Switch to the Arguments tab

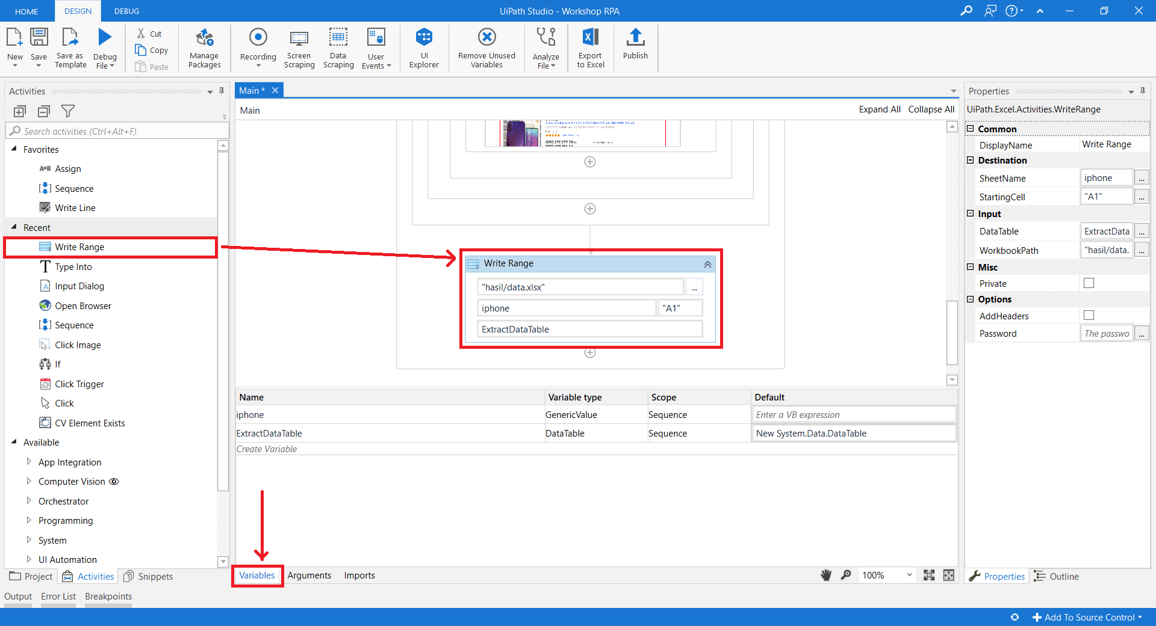(x=309, y=575)
